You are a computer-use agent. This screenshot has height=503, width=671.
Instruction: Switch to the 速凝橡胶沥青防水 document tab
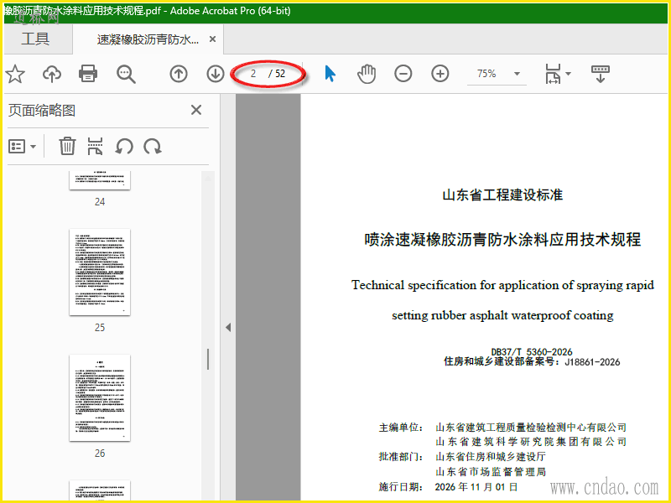(148, 39)
